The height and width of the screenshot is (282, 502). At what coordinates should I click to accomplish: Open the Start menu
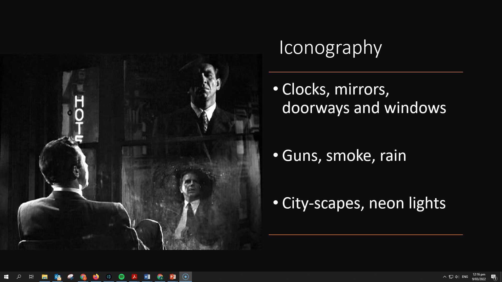point(6,277)
